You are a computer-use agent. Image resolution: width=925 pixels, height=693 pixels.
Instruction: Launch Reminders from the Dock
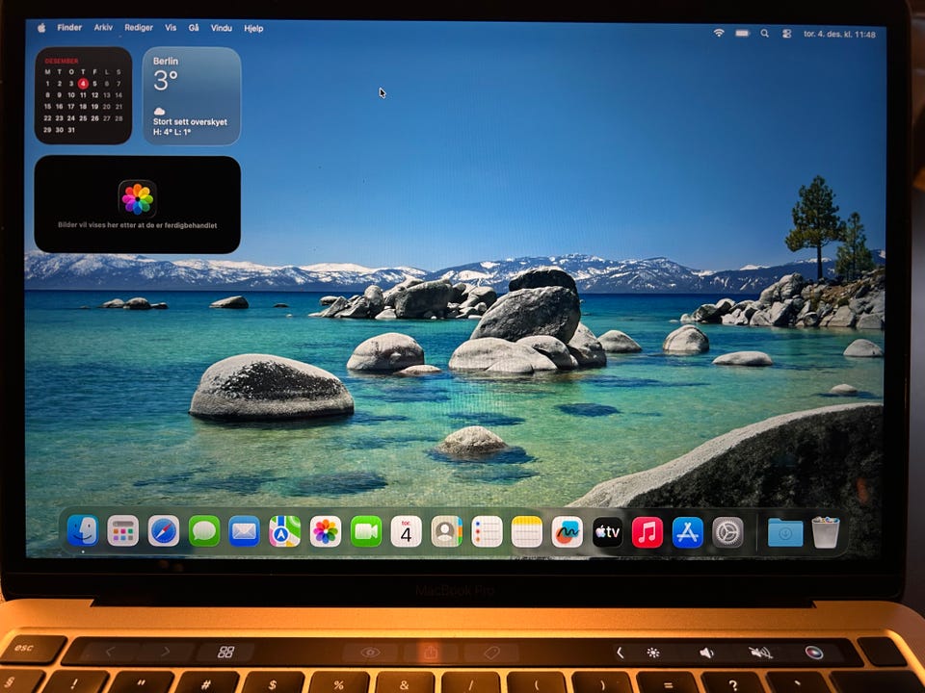click(x=487, y=531)
